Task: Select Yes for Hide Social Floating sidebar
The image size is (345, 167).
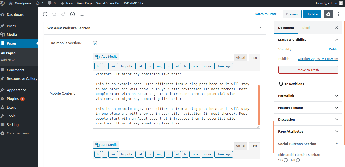Action: click(286, 160)
